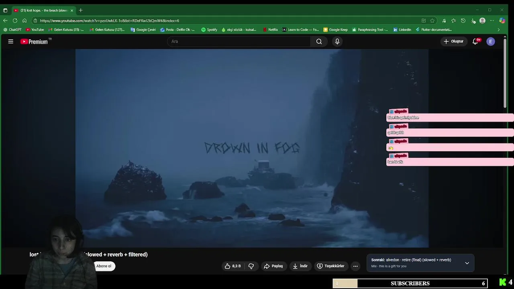This screenshot has width=514, height=289.
Task: Open the notifications bell
Action: [475, 41]
